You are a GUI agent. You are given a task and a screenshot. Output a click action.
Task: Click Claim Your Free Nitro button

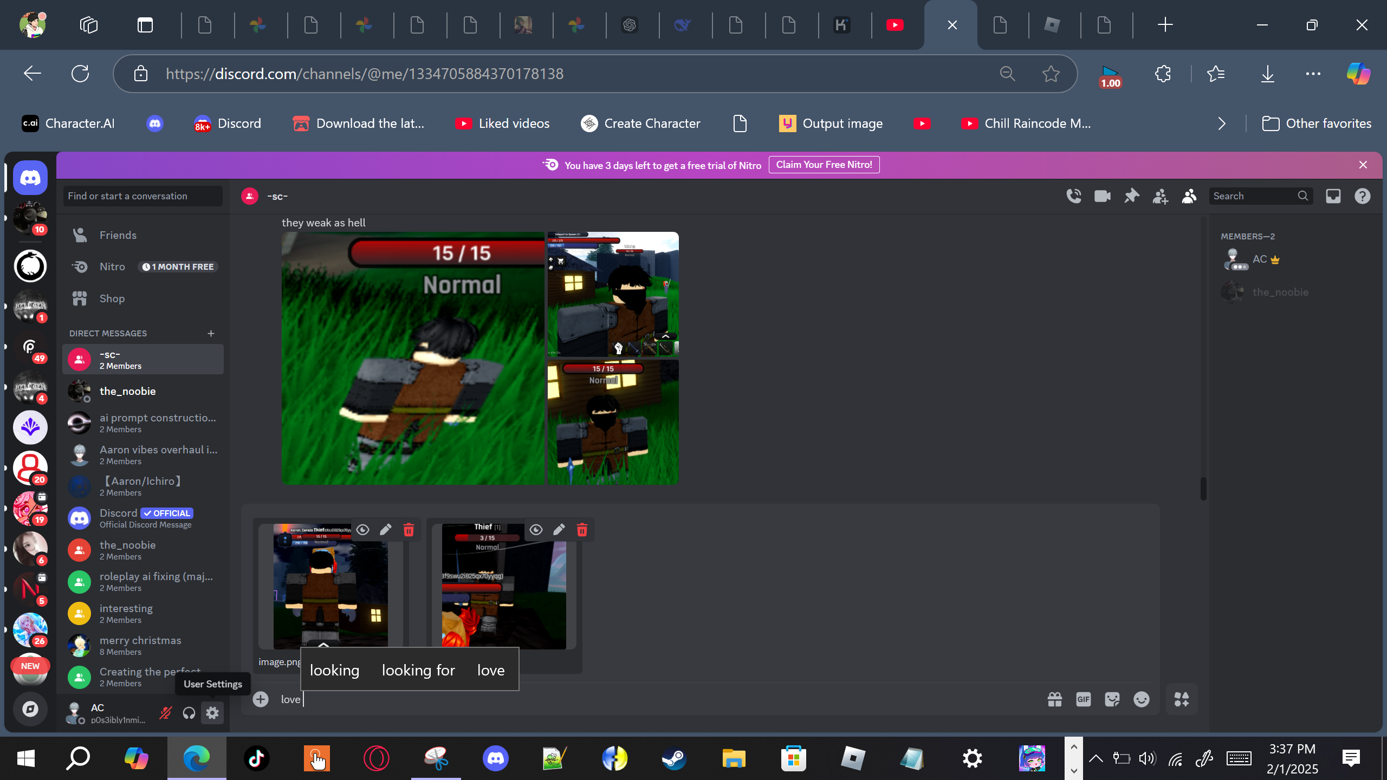[x=824, y=165]
